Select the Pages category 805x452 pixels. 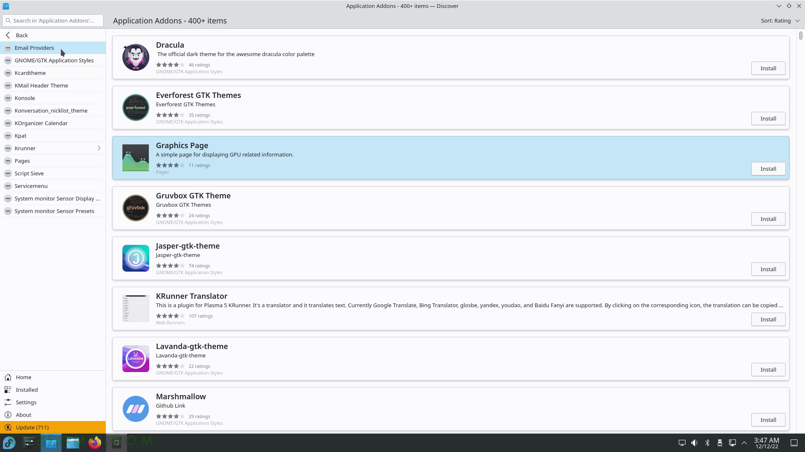tap(53, 161)
